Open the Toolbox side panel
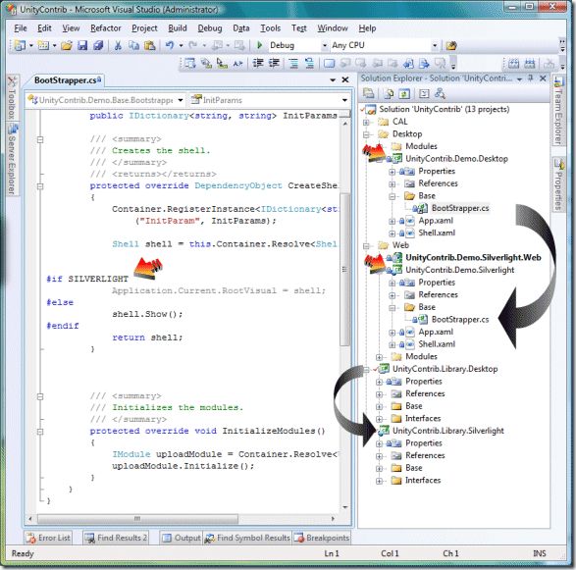 (13, 98)
